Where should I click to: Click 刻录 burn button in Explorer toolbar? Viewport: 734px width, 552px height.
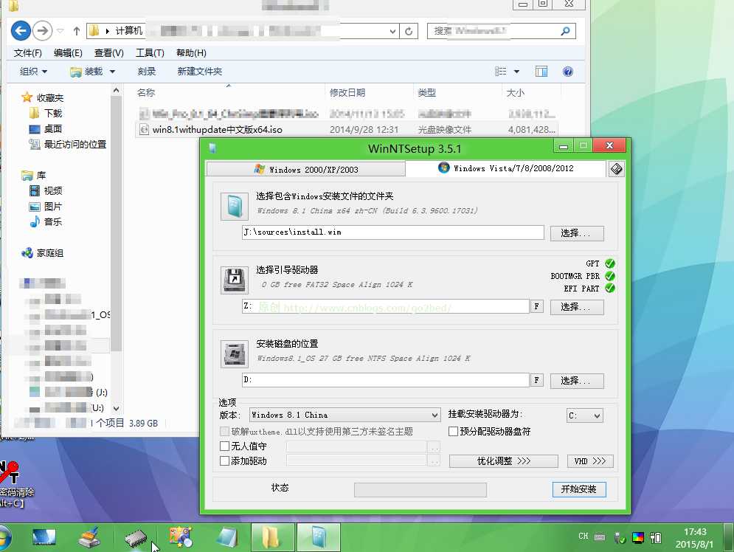[x=147, y=71]
